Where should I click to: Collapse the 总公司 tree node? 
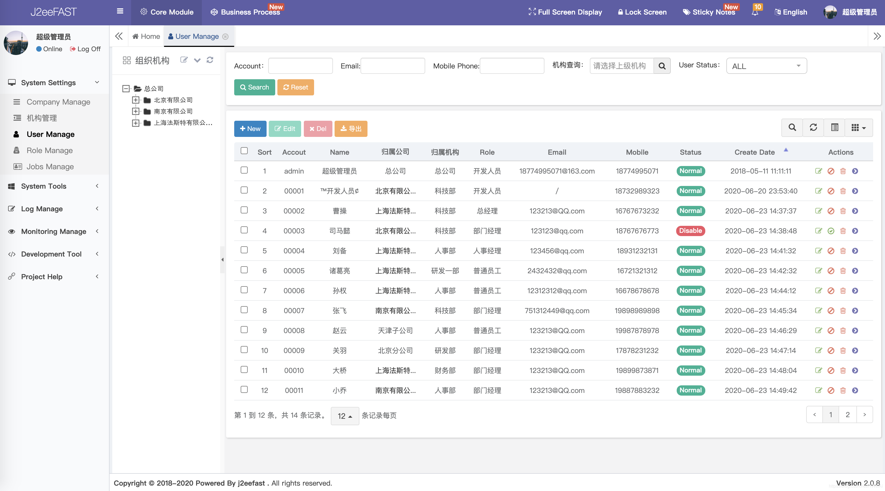tap(126, 88)
